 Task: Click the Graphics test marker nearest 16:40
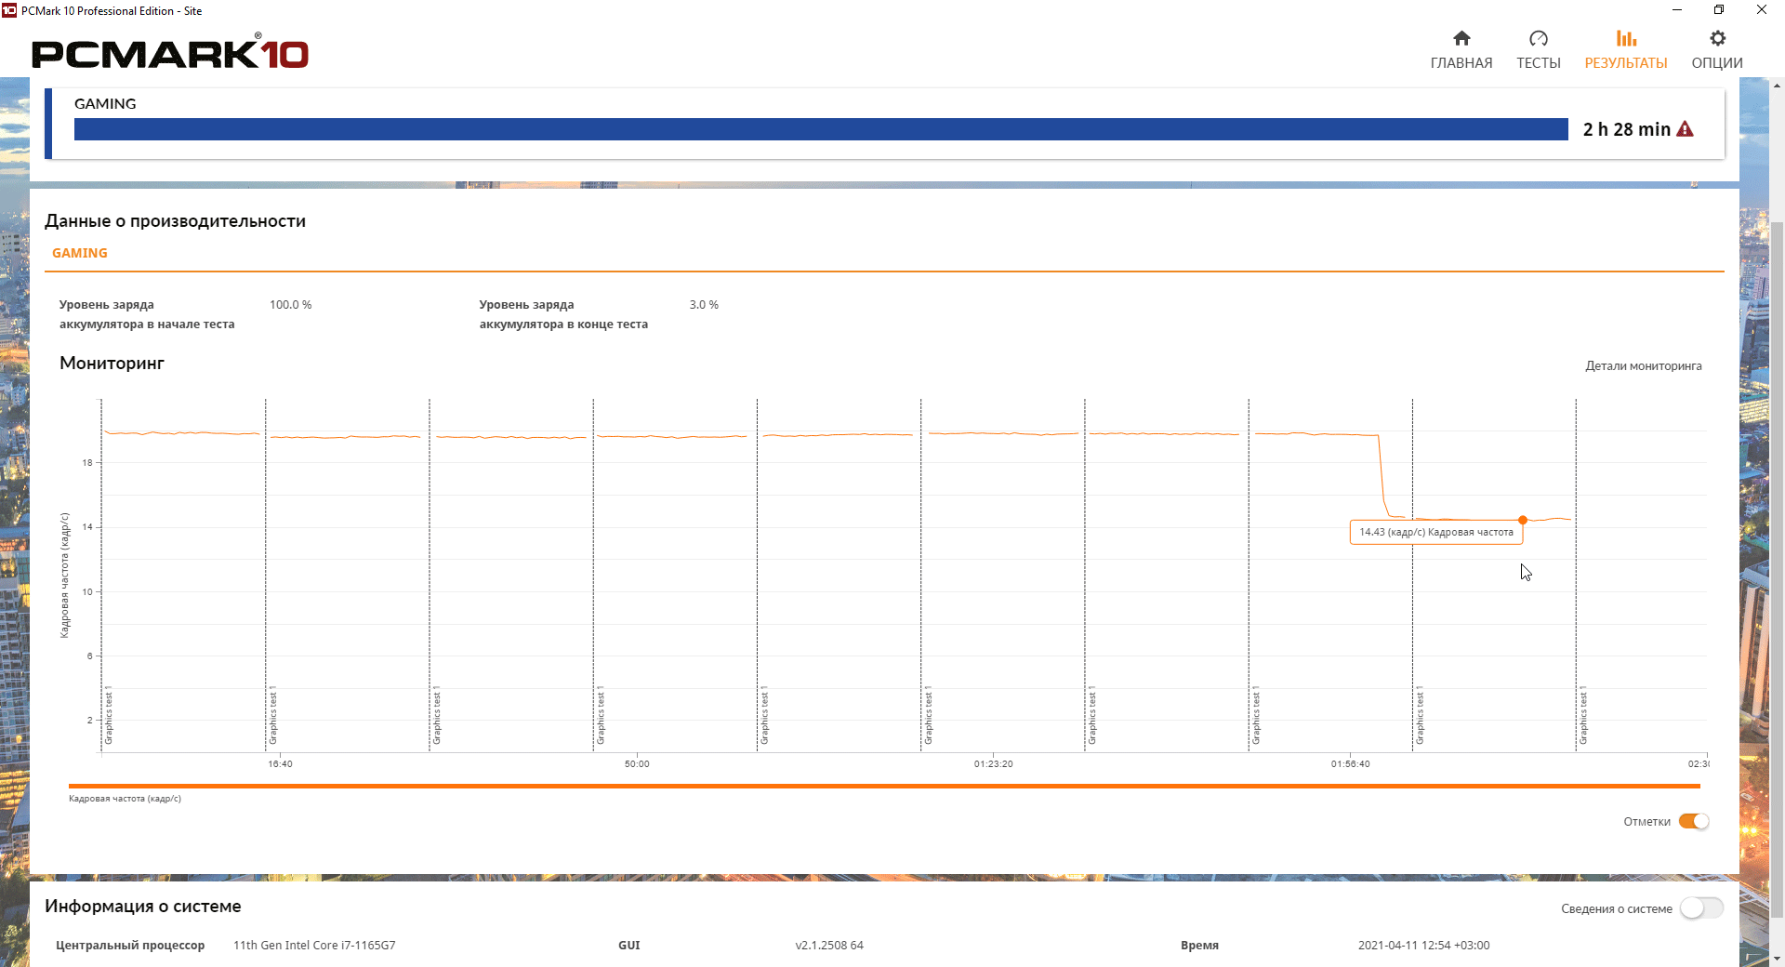click(272, 716)
